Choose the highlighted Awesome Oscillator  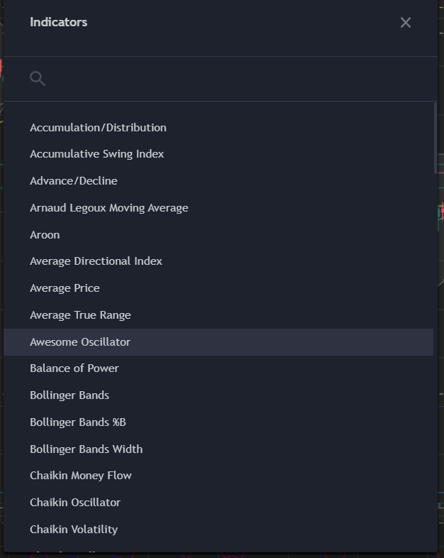[x=218, y=342]
